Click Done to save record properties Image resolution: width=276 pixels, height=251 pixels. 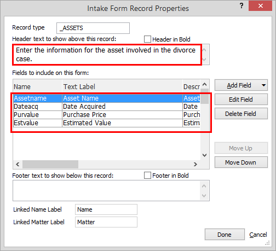pyautogui.click(x=225, y=235)
